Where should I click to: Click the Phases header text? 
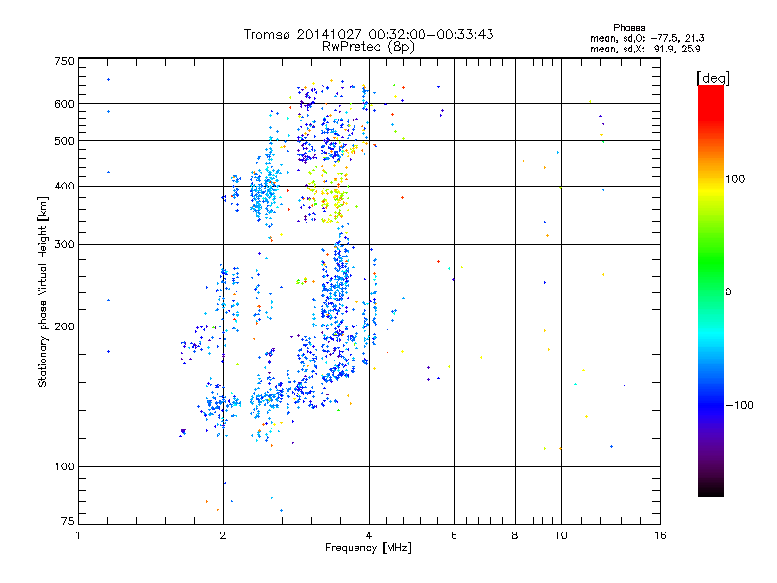point(628,28)
